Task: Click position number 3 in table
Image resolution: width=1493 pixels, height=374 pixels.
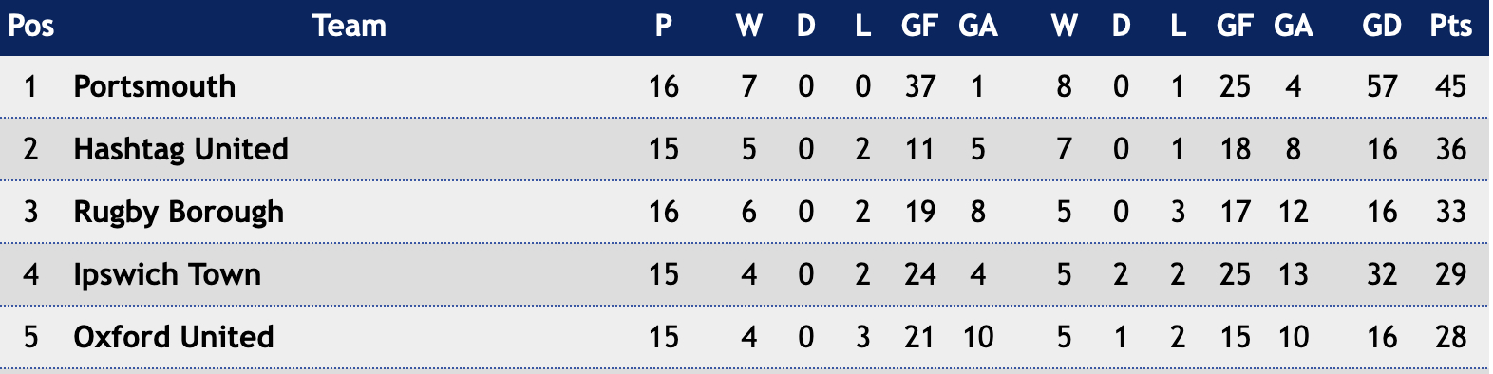Action: coord(31,212)
